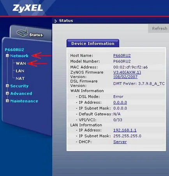This screenshot has height=176, width=169.
Task: Click the 08/02/2007 firmware date link
Action: click(x=125, y=77)
